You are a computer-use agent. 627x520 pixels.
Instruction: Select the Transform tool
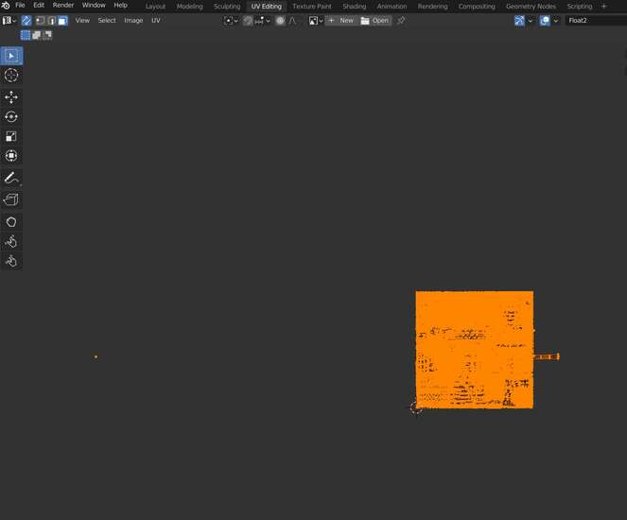point(11,155)
